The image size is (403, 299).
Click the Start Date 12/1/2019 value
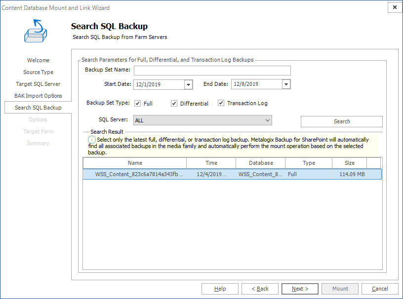148,84
